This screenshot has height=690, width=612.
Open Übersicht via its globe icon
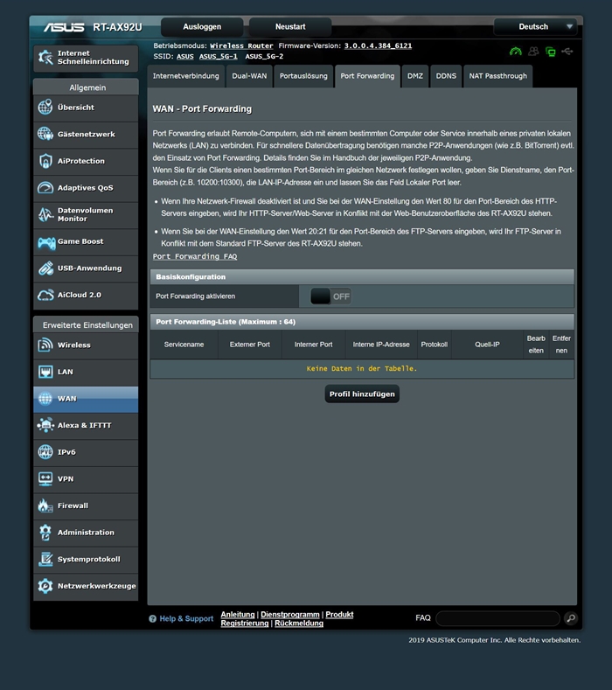click(x=45, y=107)
